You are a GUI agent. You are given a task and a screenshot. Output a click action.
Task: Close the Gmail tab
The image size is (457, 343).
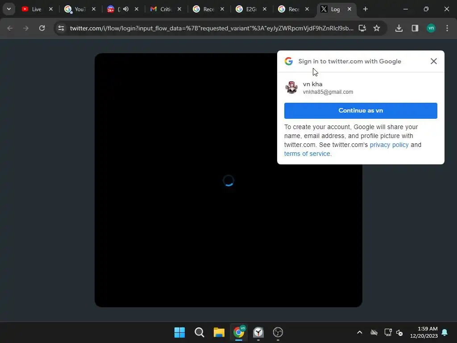coord(179,9)
